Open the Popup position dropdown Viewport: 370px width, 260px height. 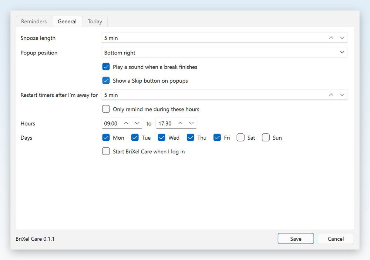coord(225,53)
